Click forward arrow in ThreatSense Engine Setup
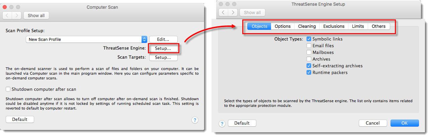The height and width of the screenshot is (137, 428). click(233, 12)
